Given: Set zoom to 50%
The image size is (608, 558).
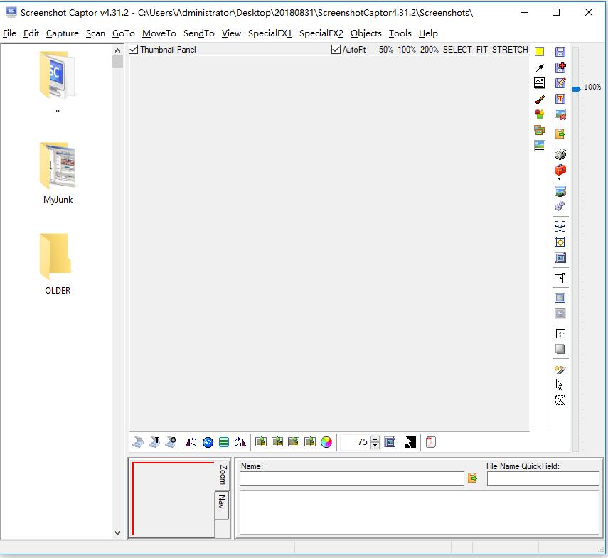Looking at the screenshot, I should (x=385, y=50).
